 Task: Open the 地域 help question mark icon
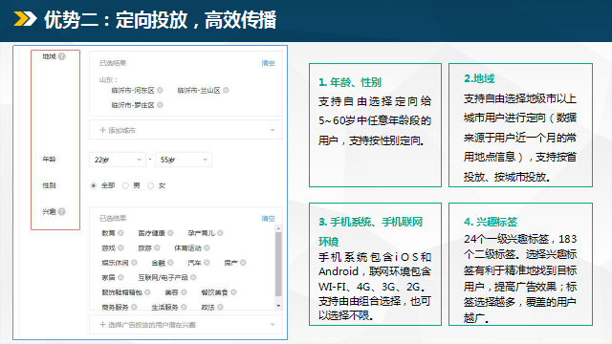61,56
